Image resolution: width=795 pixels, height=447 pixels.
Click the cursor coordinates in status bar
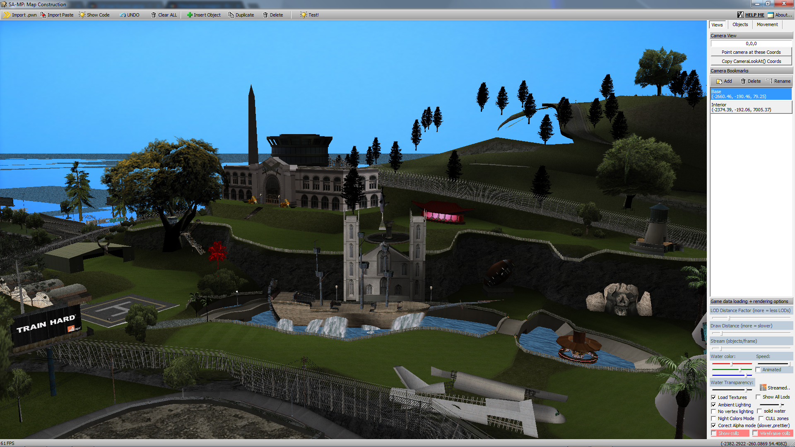click(754, 444)
